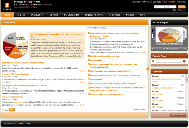189x128 pixels.
Task: Open the View news from dropdown
Action: coord(124,28)
